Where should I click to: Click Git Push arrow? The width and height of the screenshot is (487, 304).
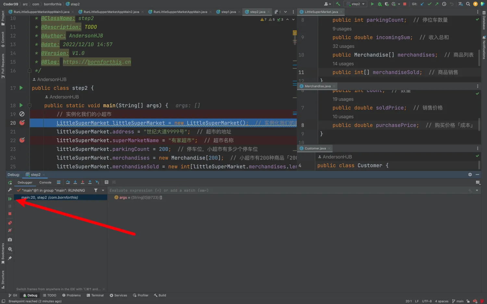pyautogui.click(x=437, y=4)
